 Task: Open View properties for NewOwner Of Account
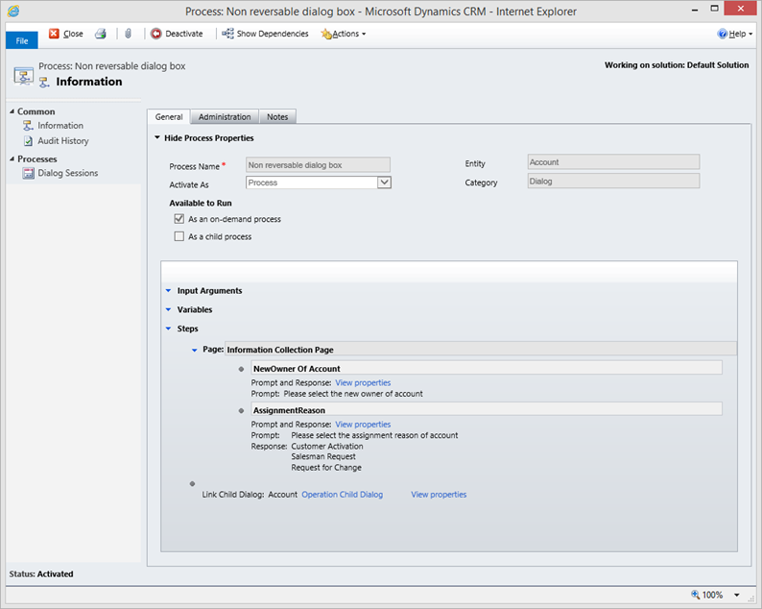363,383
